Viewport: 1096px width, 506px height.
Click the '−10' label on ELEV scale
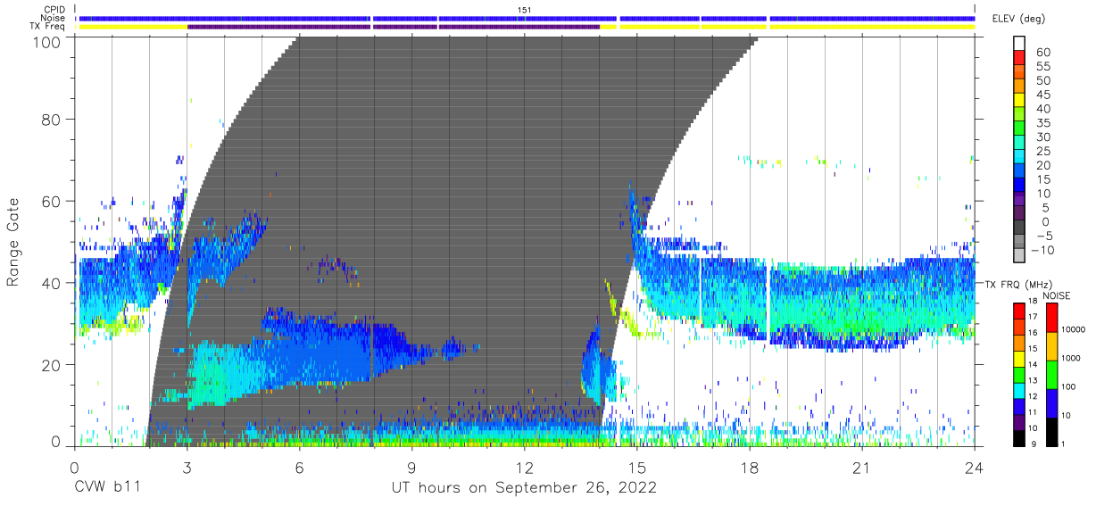(x=1044, y=251)
